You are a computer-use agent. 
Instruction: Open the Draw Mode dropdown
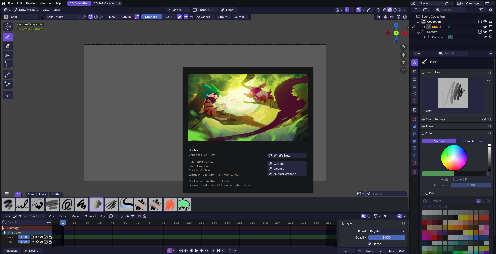click(26, 10)
